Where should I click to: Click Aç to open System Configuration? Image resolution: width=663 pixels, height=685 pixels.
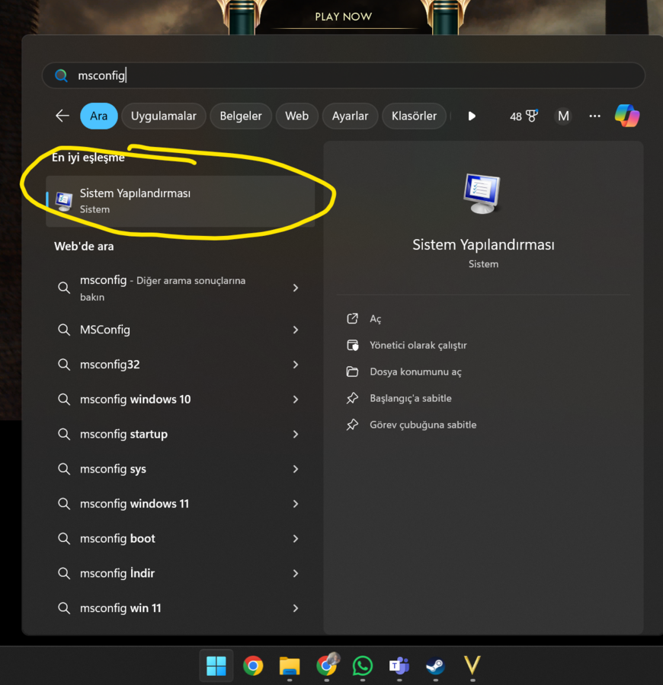tap(375, 319)
